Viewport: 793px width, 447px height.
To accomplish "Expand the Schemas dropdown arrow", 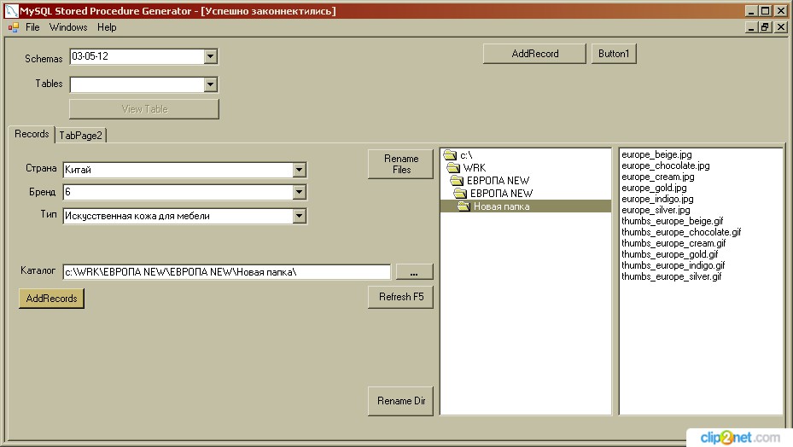I will pos(210,56).
